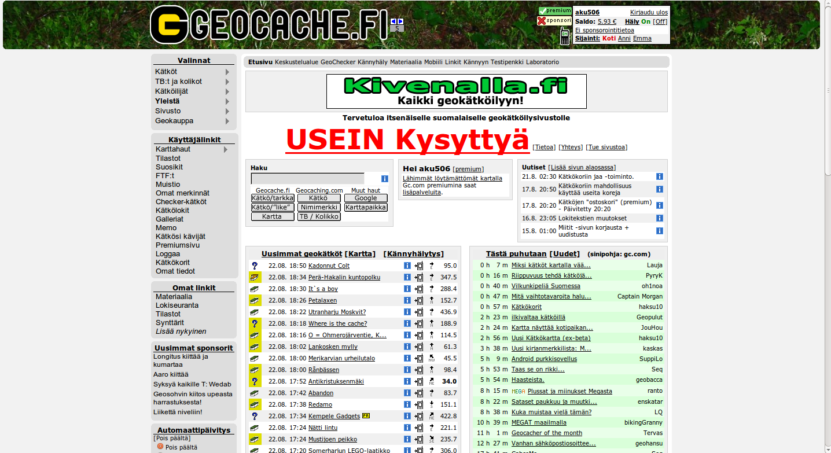Open Keskustelualue from the top navigation
Image resolution: width=831 pixels, height=453 pixels.
(x=296, y=61)
